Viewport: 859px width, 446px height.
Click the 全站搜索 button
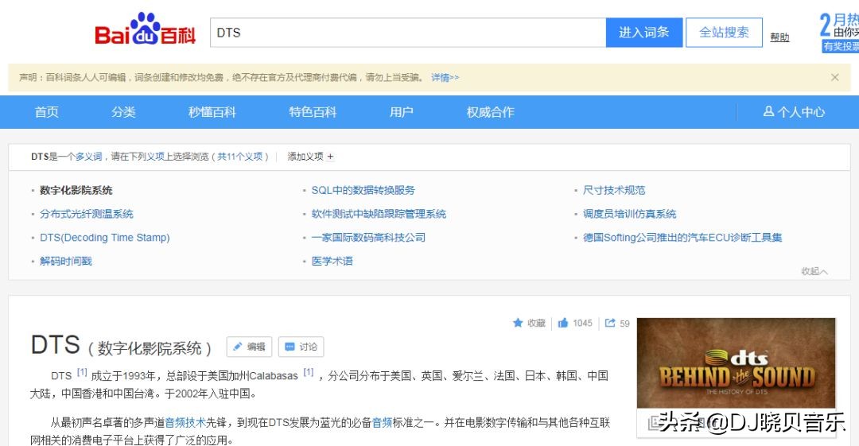(x=724, y=33)
